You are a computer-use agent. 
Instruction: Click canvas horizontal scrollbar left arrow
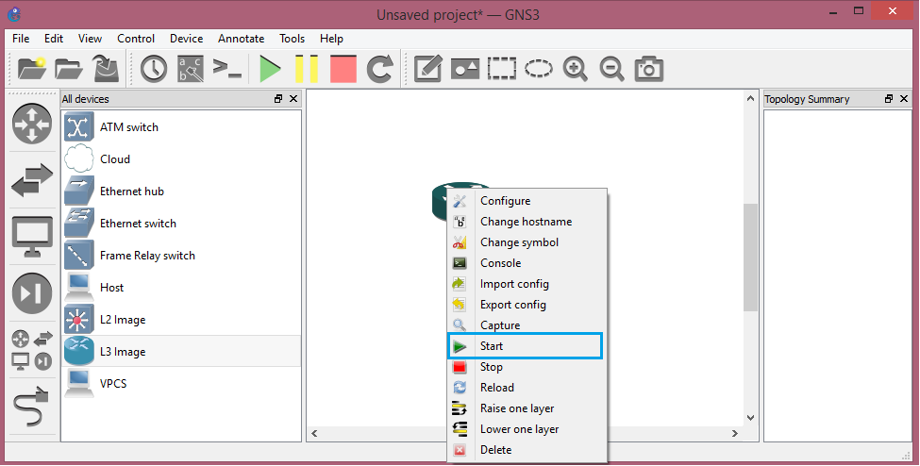(x=314, y=433)
